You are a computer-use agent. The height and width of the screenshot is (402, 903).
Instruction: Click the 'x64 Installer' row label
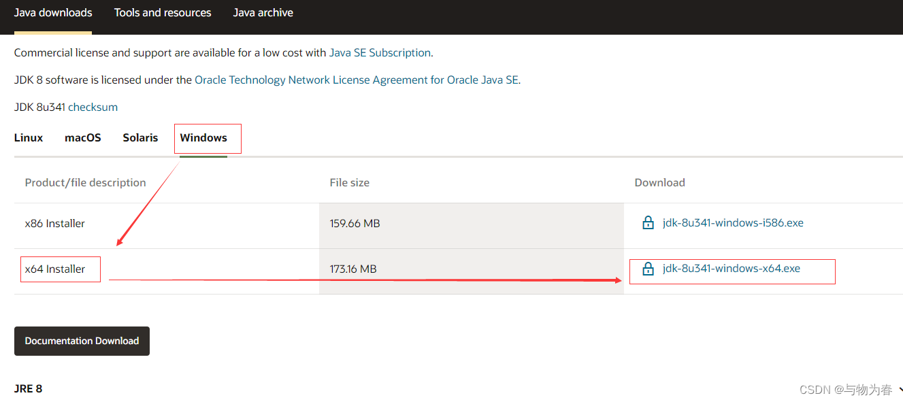[x=55, y=269]
